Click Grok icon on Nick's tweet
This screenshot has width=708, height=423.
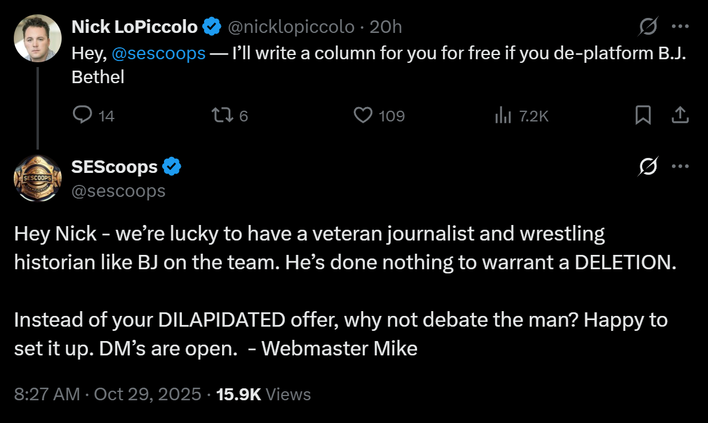(649, 27)
